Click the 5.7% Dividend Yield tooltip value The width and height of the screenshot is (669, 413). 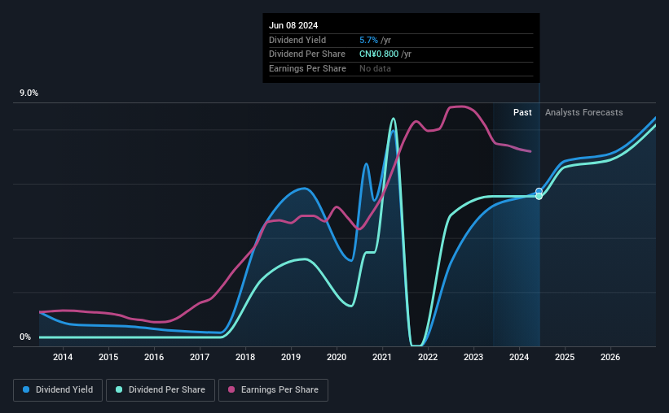368,40
